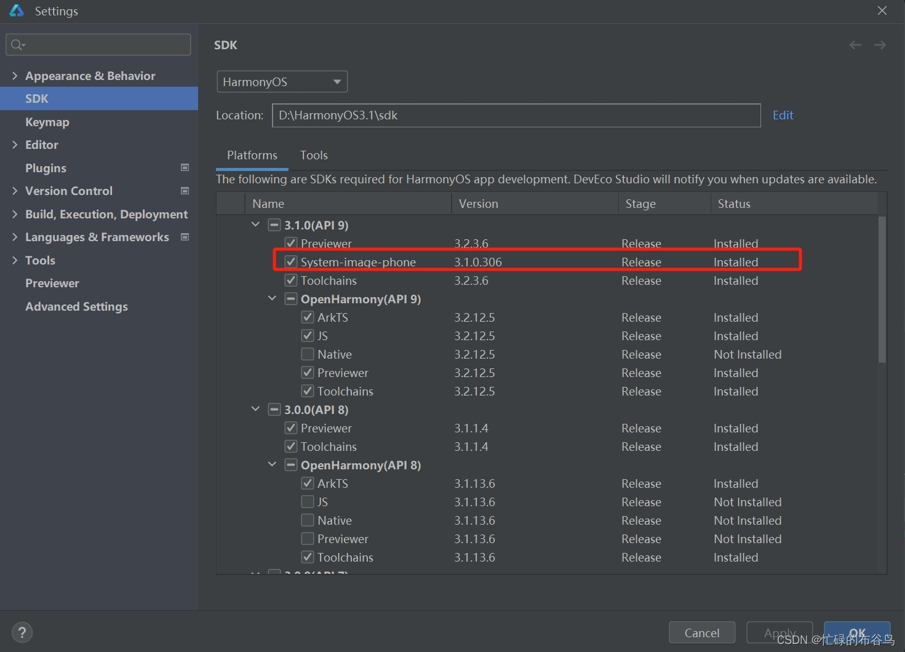
Task: Toggle Toolchains 3.1.13.6 checkbox
Action: click(x=308, y=557)
